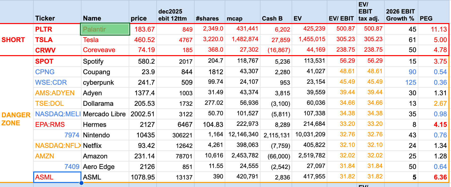This screenshot has width=451, height=187.
Task: Click the PLTR ticker cell
Action: pyautogui.click(x=57, y=29)
